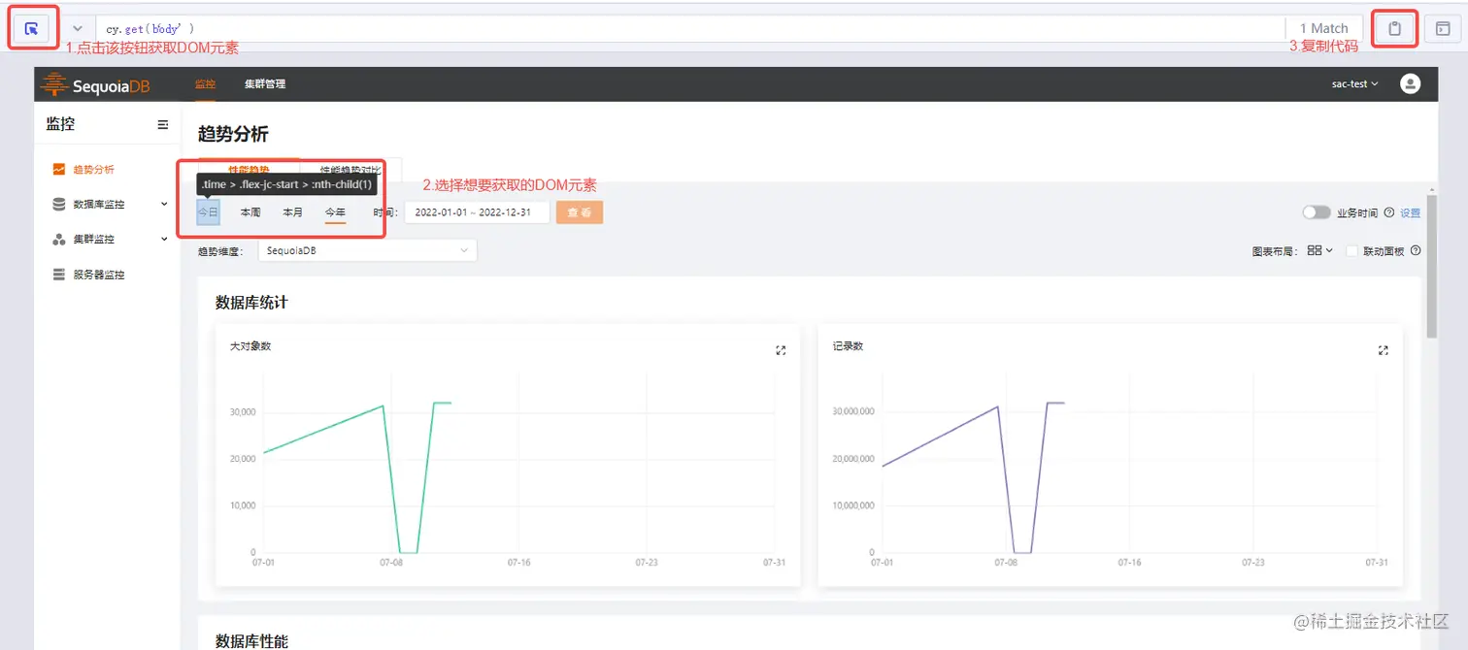Viewport: 1468px width, 650px height.
Task: Expand the 记录数 chart to fullscreen
Action: click(x=1384, y=350)
